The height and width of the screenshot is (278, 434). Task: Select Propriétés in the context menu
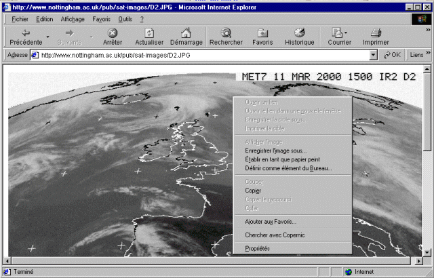[257, 249]
